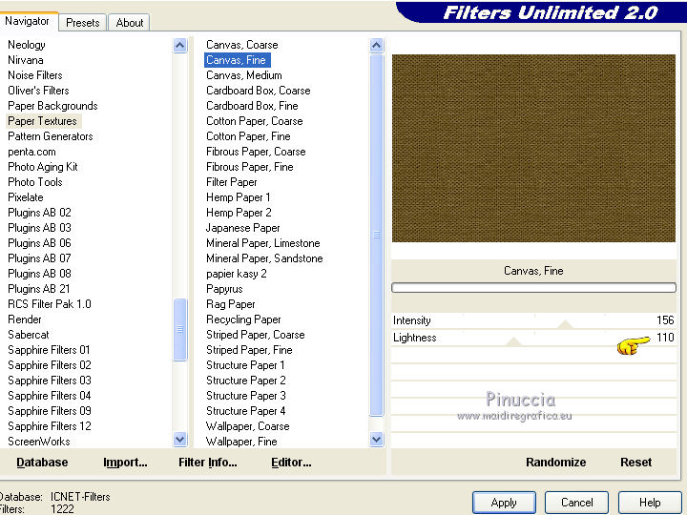Launch the Editor... option
Viewport: 687px width, 515px height.
click(291, 462)
